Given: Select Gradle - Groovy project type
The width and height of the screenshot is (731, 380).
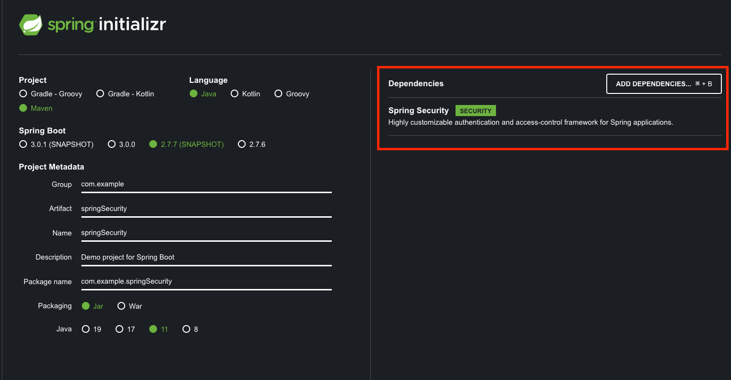Looking at the screenshot, I should (x=51, y=94).
